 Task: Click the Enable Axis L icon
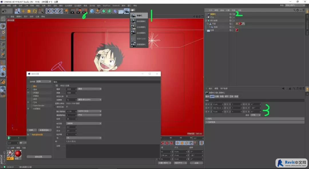[3, 63]
